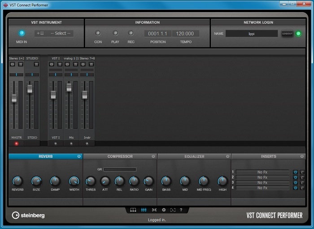The image size is (314, 229).
Task: Mute the Instr Stereo 7+8 channel
Action: click(91, 64)
